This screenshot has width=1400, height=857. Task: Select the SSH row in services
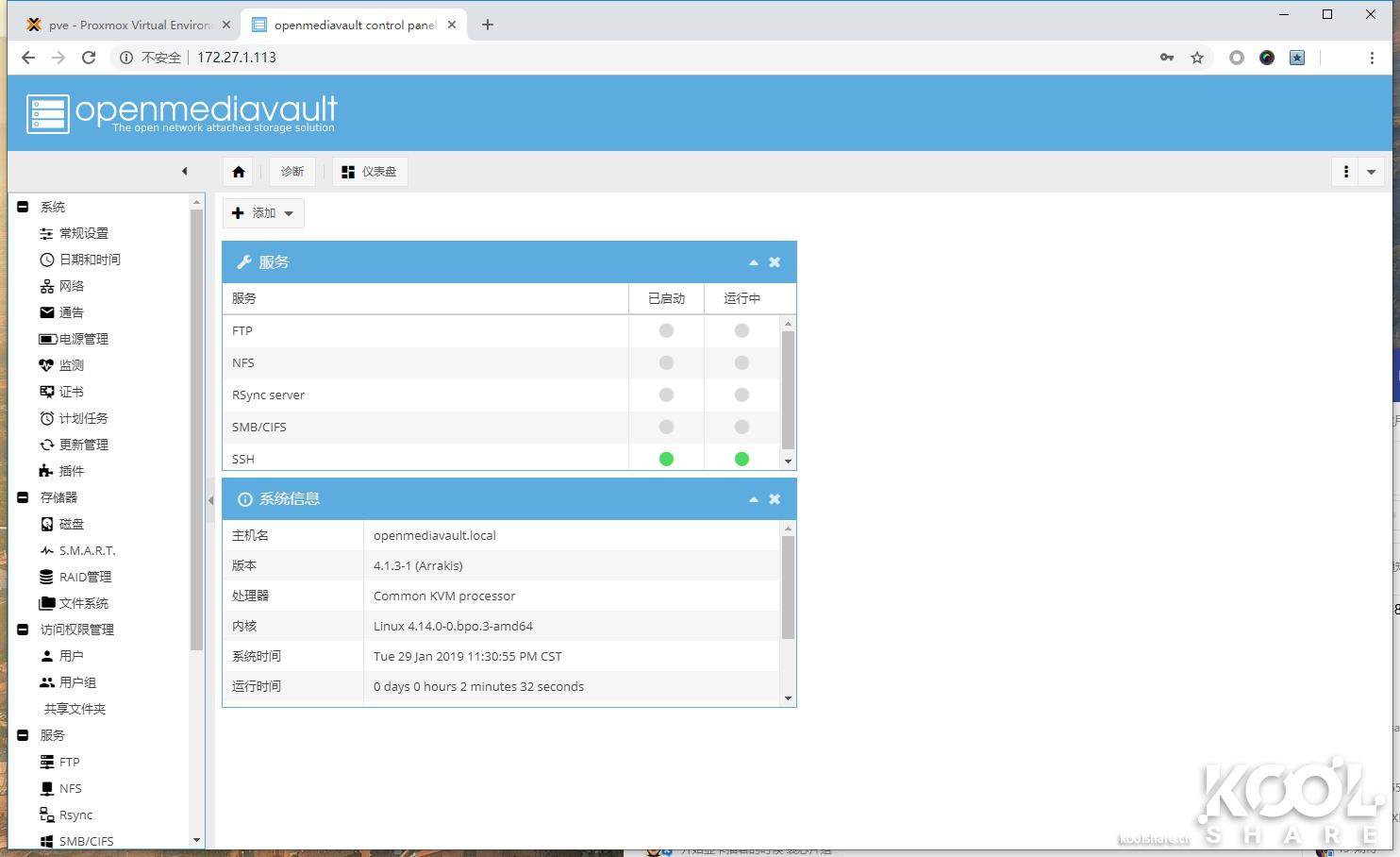coord(501,460)
